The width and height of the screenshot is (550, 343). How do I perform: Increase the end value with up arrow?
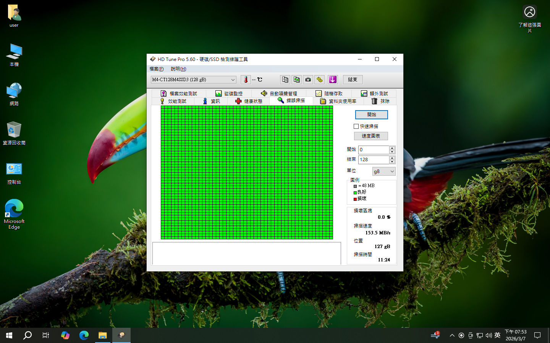tap(392, 158)
